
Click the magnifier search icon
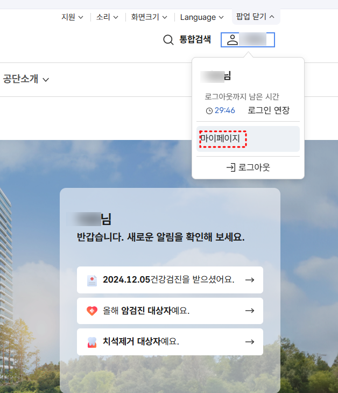coord(168,40)
